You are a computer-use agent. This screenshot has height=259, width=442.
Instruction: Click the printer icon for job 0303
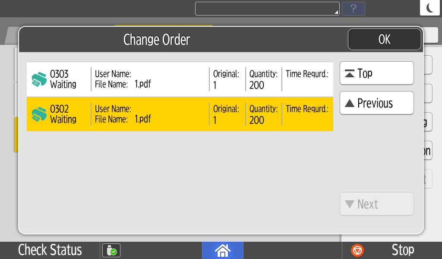pyautogui.click(x=39, y=79)
